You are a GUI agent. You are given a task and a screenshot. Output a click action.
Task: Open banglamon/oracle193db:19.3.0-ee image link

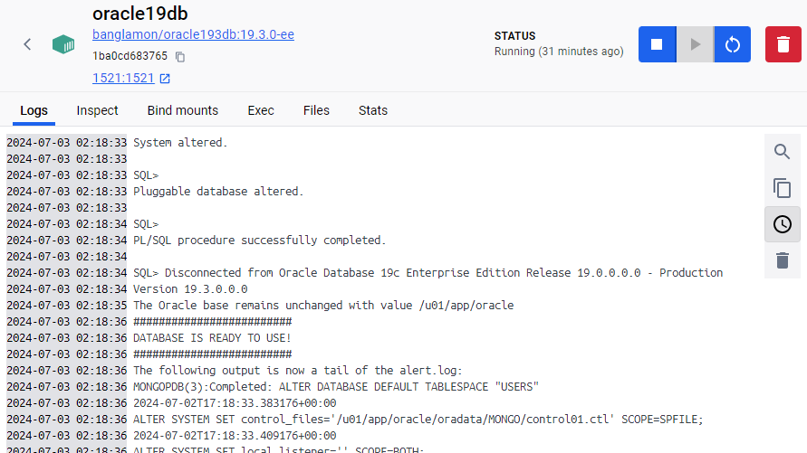tap(194, 34)
